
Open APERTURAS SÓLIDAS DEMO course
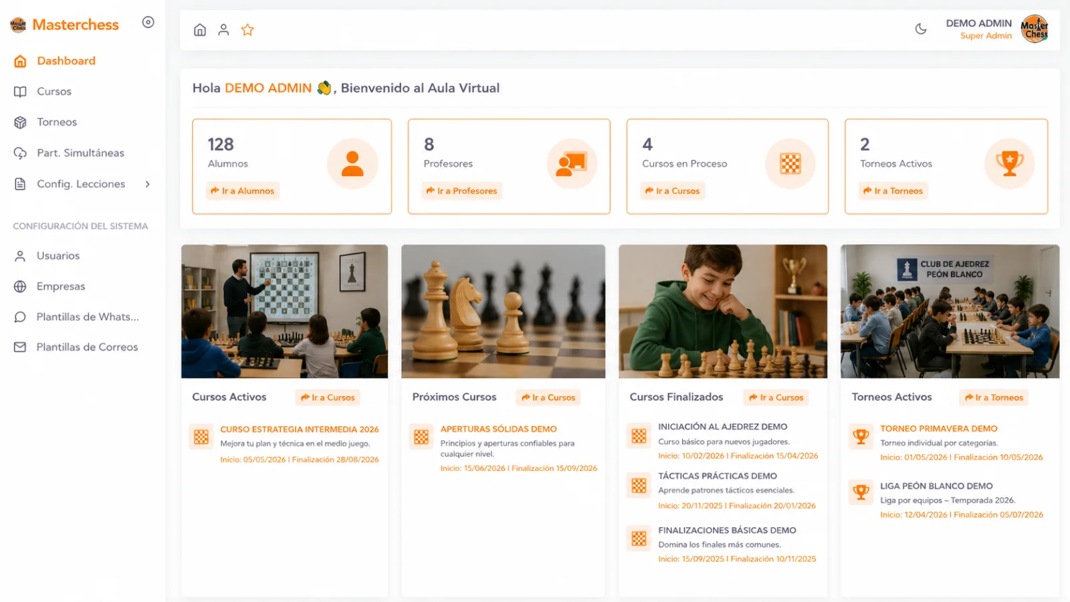pyautogui.click(x=498, y=429)
